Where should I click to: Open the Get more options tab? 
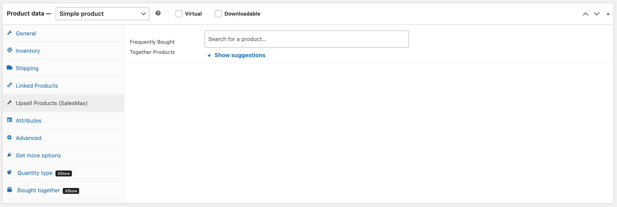coord(38,156)
